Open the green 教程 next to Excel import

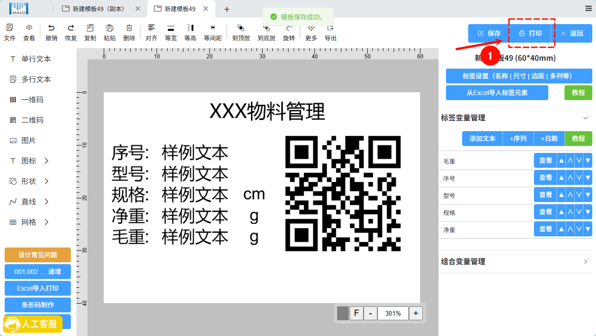pos(578,93)
